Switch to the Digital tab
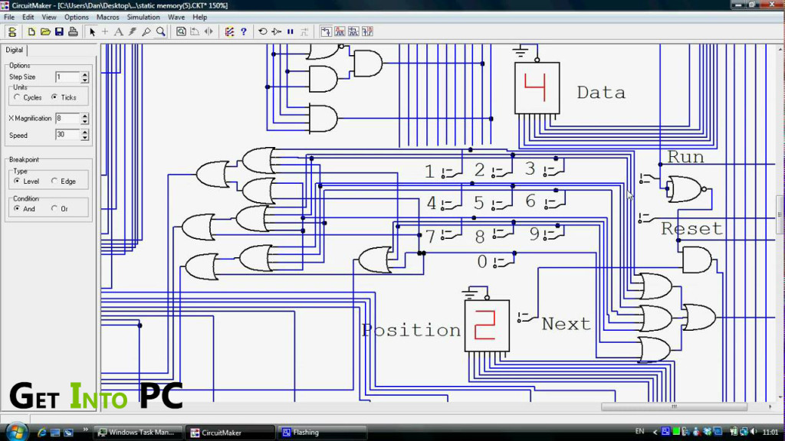Screen dimensions: 785x441 pyautogui.click(x=14, y=50)
